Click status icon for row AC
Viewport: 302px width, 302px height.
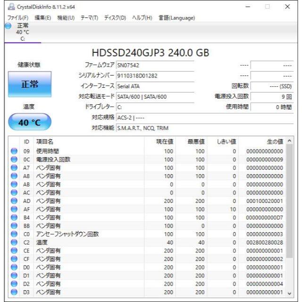pyautogui.click(x=14, y=193)
